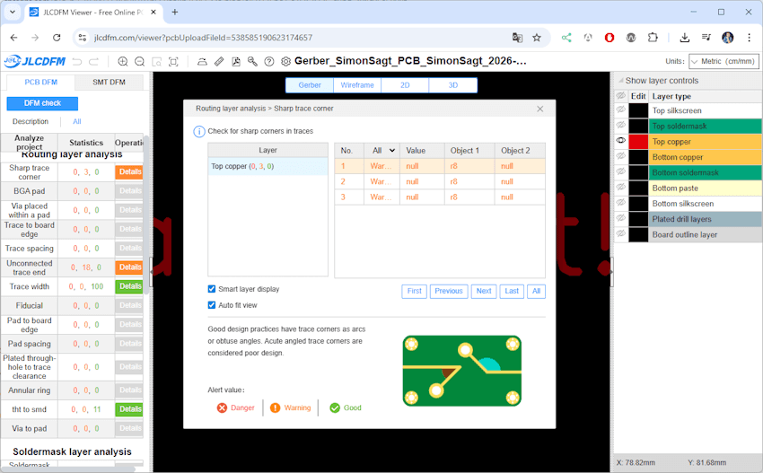The image size is (763, 473).
Task: Collapse Show layer controls panel
Action: 621,81
